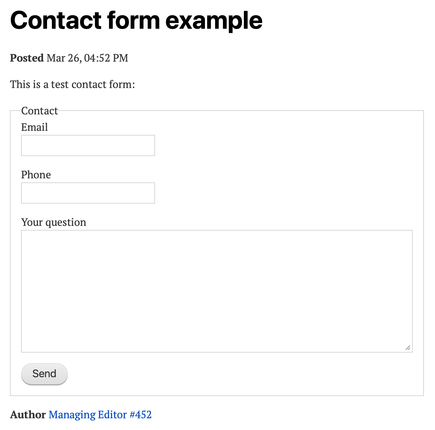Viewport: 435px width, 430px height.
Task: Focus the Phone text box
Action: (x=88, y=193)
